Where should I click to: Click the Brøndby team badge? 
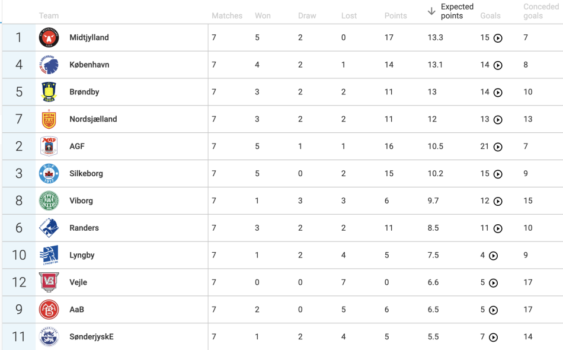[x=49, y=92]
